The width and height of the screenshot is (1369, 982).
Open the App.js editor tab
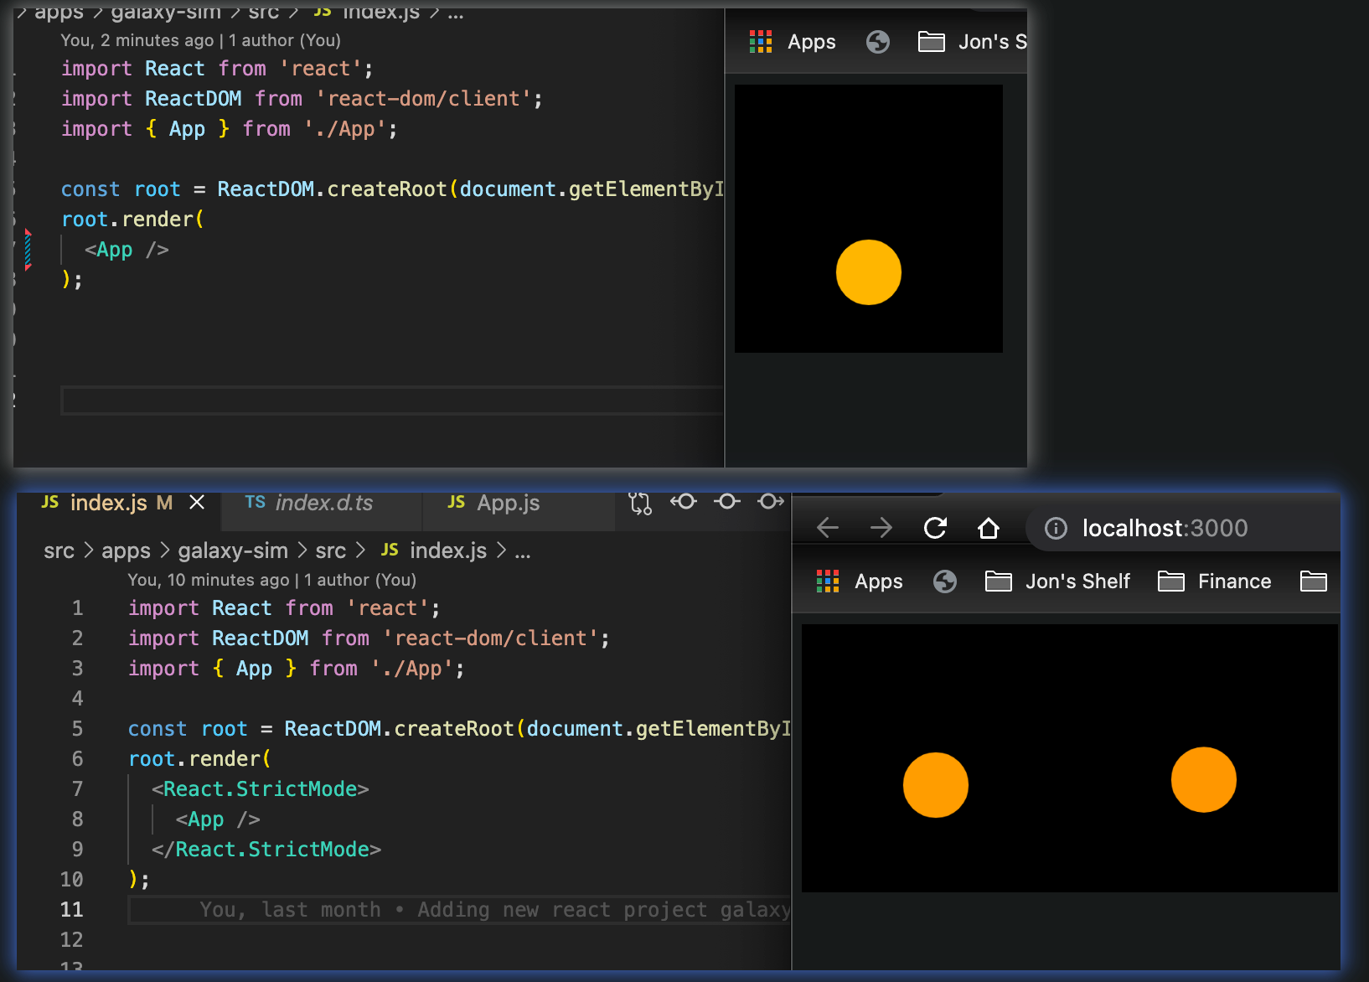pos(494,503)
